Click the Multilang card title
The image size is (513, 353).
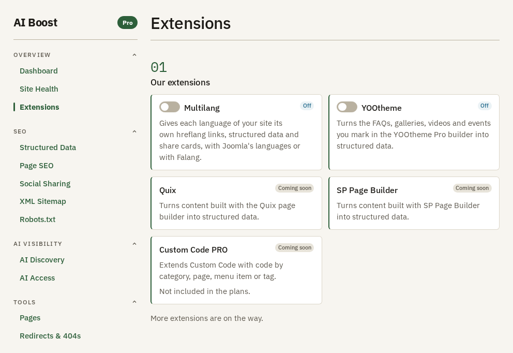(202, 108)
